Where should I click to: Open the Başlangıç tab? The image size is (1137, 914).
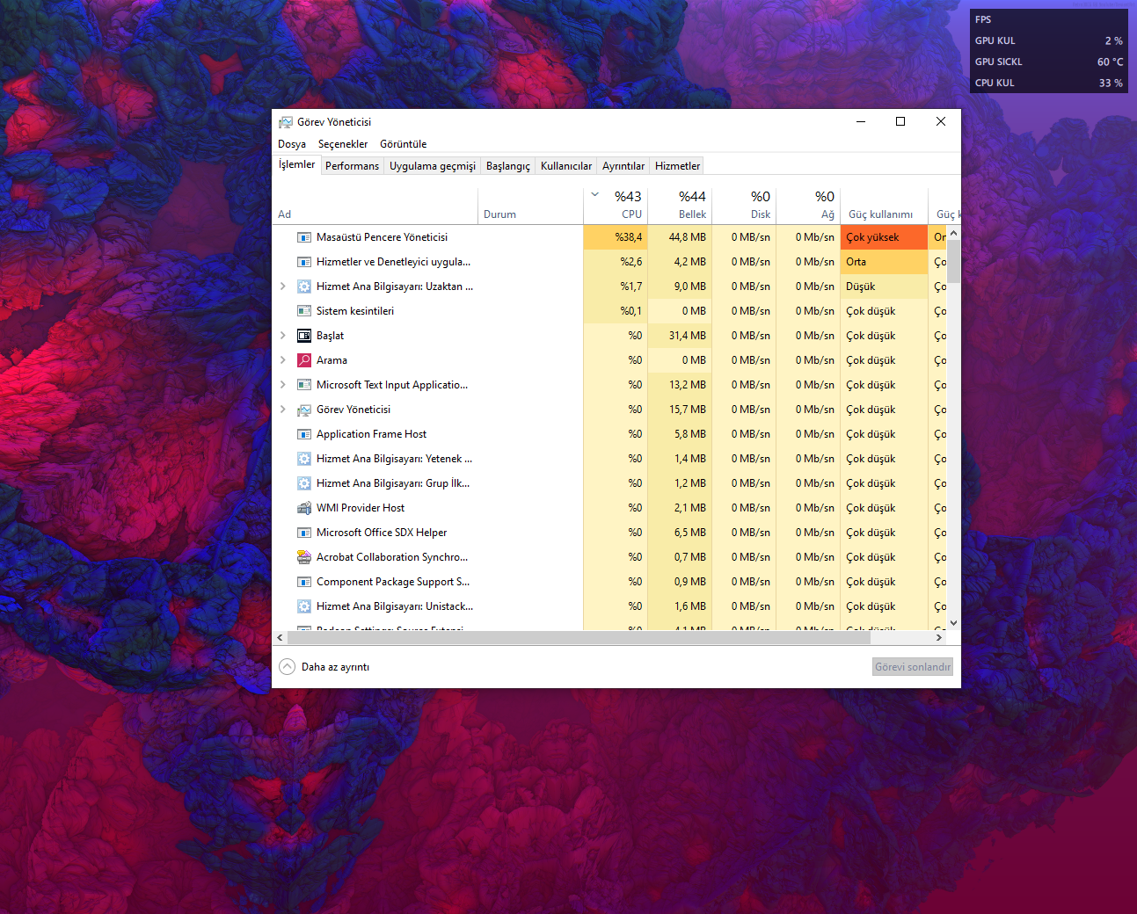tap(508, 166)
